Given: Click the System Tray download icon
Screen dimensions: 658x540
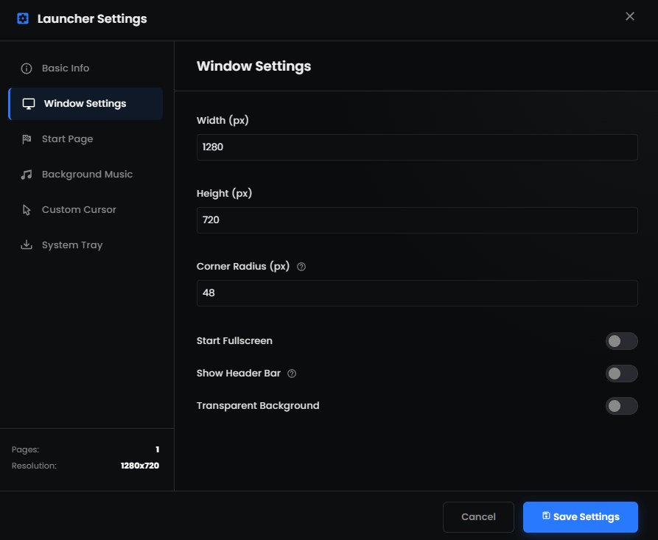Looking at the screenshot, I should (x=27, y=245).
